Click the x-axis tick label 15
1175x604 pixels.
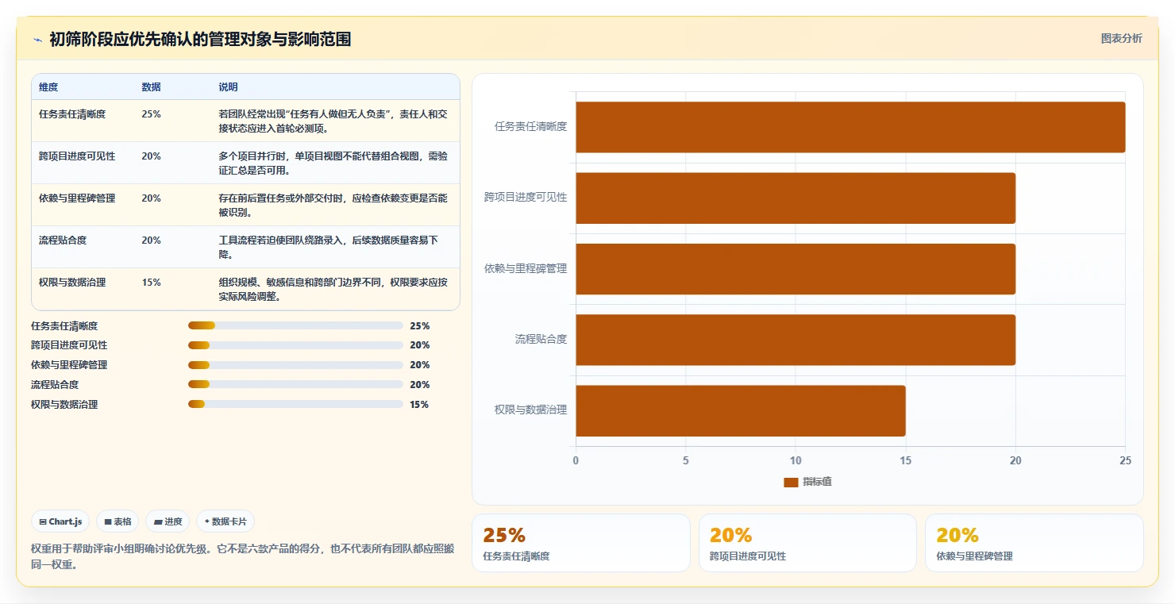click(x=906, y=460)
